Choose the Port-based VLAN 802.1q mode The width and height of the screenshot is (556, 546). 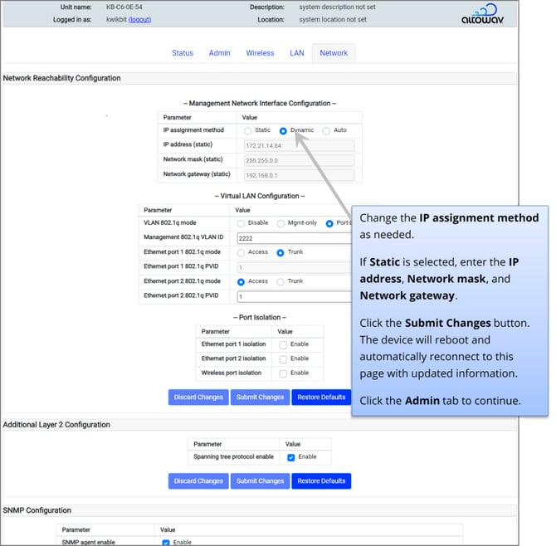tap(329, 224)
